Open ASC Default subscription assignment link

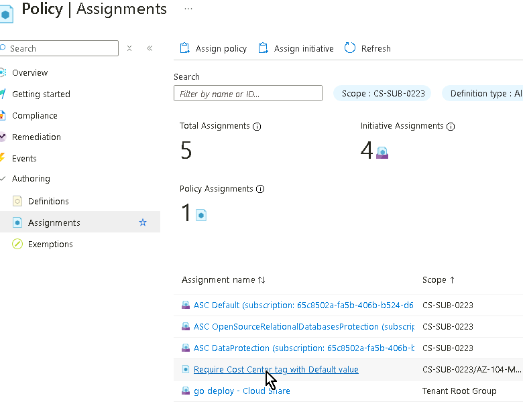(304, 305)
